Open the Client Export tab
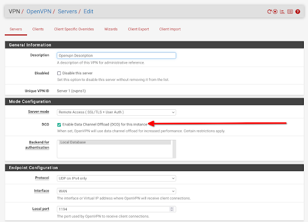The height and width of the screenshot is (222, 308). point(138,29)
